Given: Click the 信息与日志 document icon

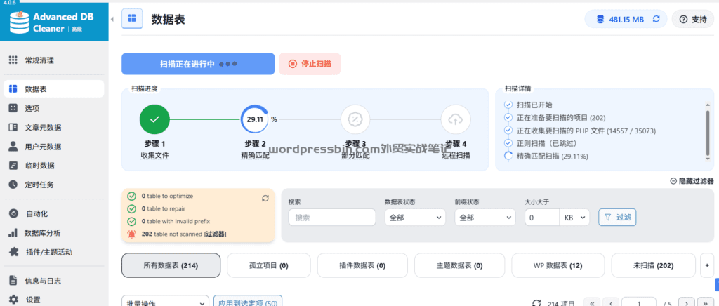Looking at the screenshot, I should pyautogui.click(x=13, y=281).
